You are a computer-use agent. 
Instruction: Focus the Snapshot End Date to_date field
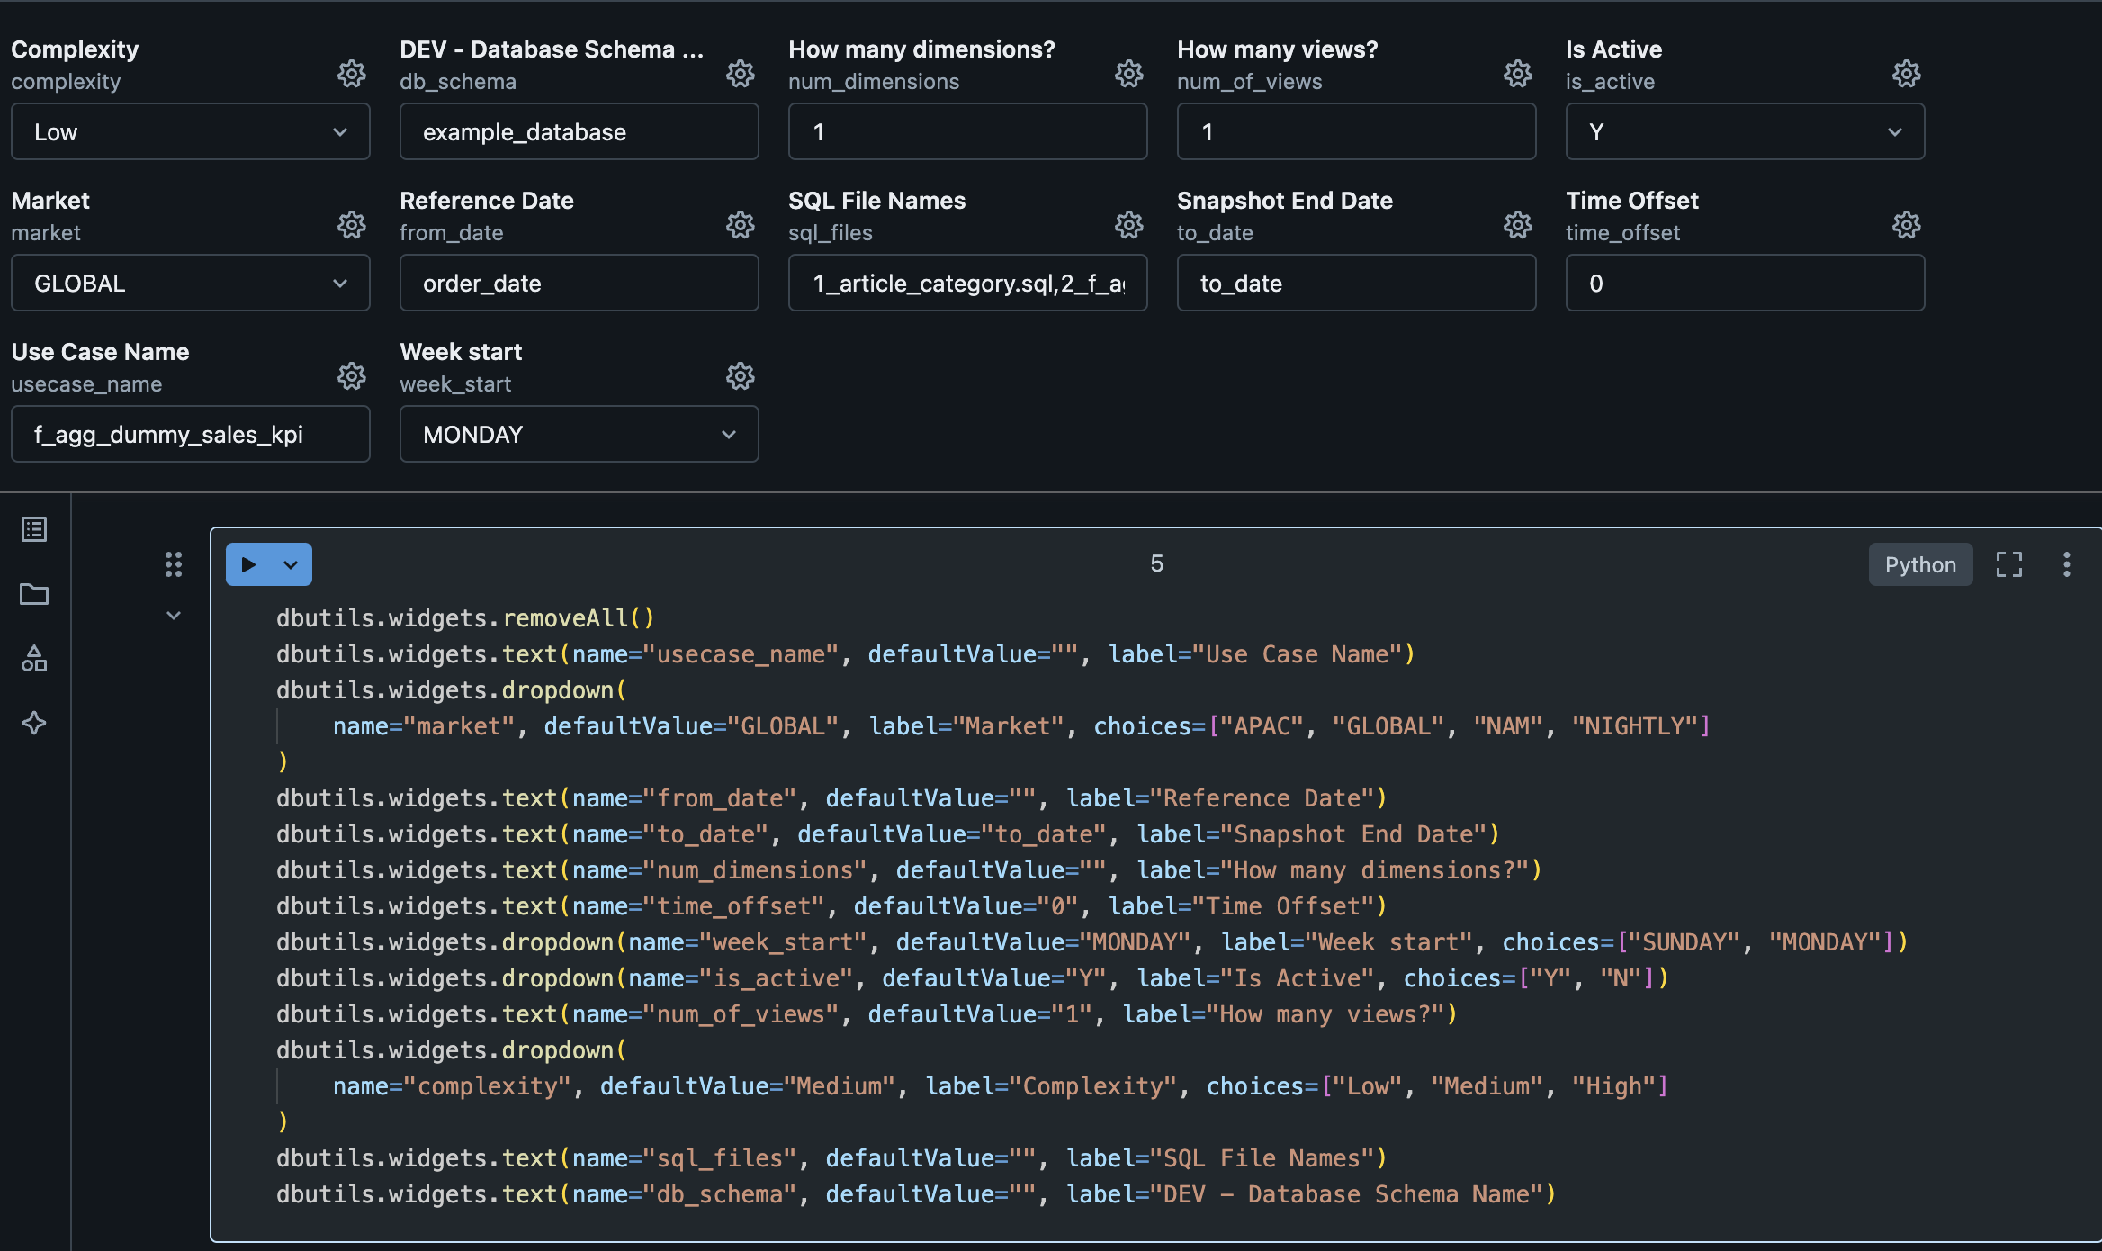point(1356,283)
